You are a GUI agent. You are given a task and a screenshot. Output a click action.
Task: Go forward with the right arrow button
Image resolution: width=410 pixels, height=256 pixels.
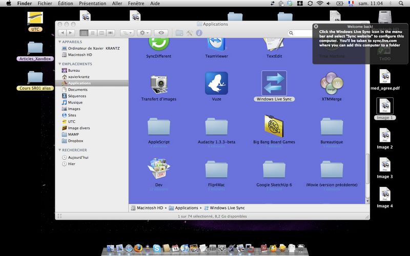point(70,33)
